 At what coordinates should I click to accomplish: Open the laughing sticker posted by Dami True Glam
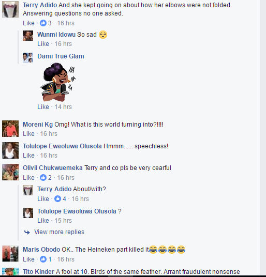point(57,82)
